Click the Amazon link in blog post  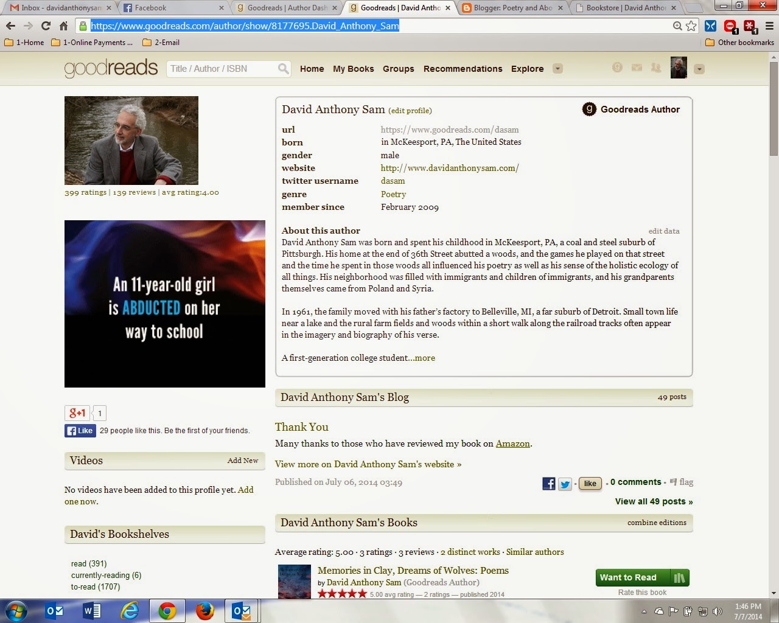coord(512,444)
